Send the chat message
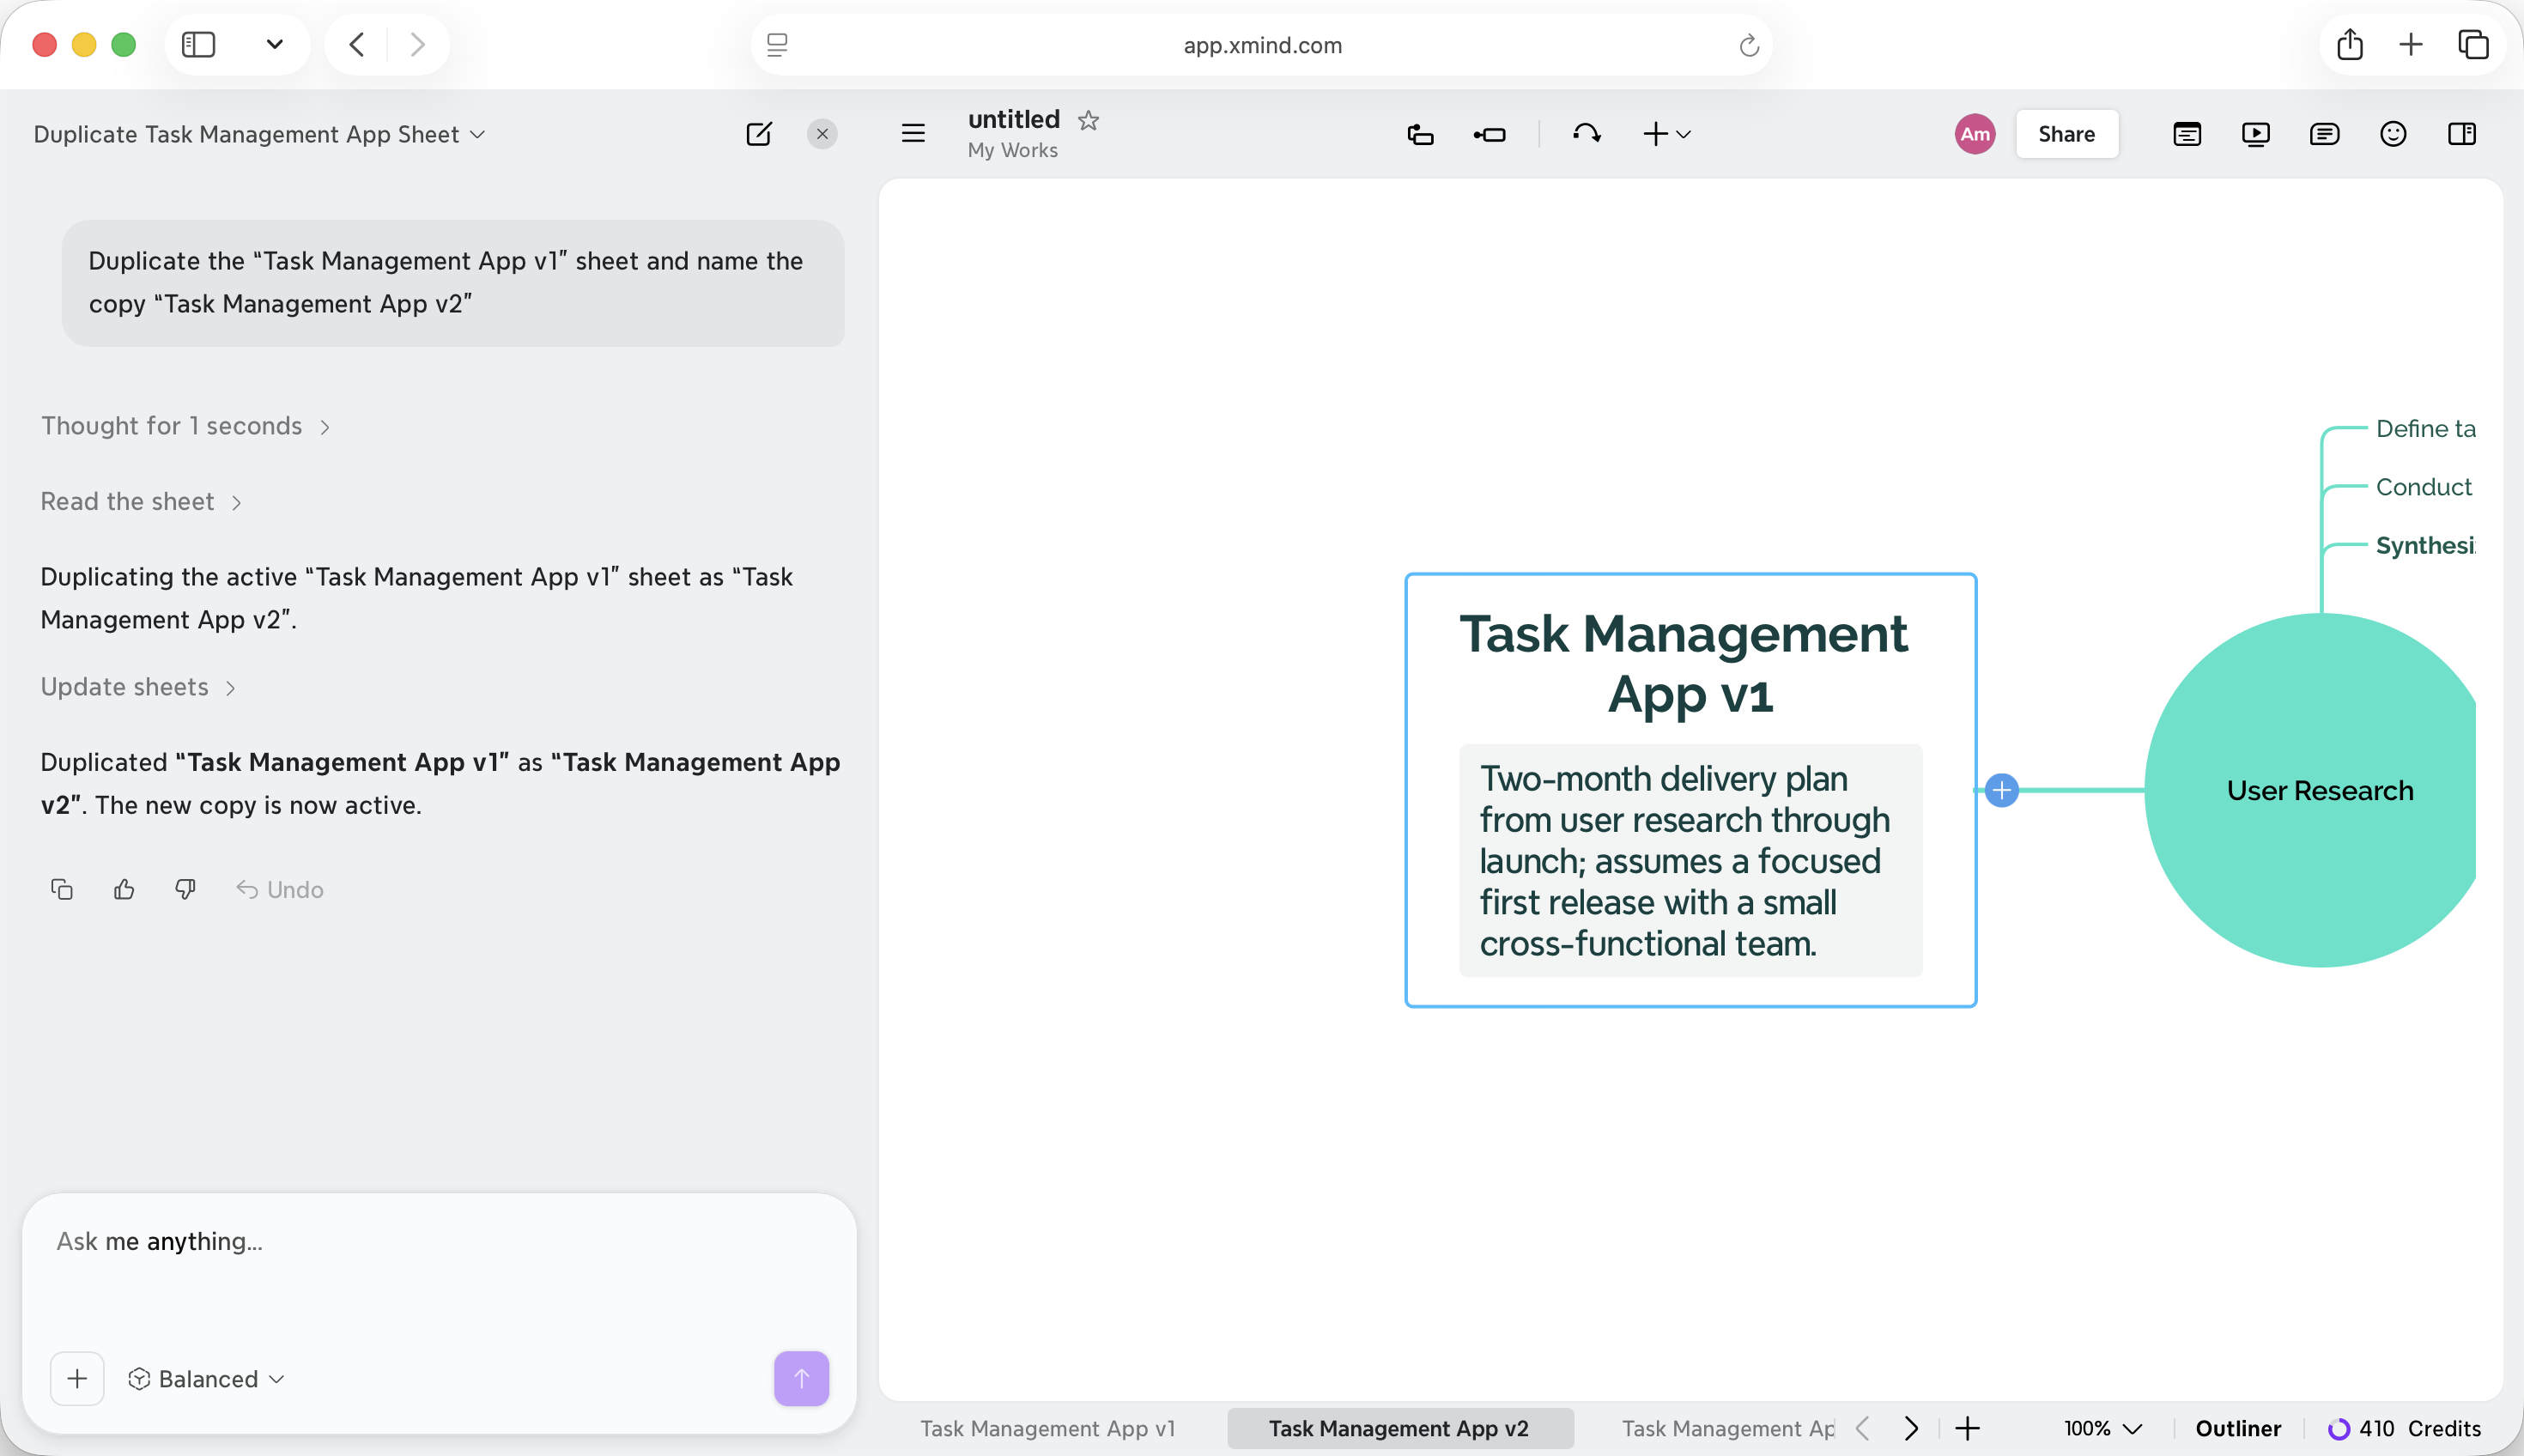Image resolution: width=2524 pixels, height=1456 pixels. pyautogui.click(x=801, y=1378)
